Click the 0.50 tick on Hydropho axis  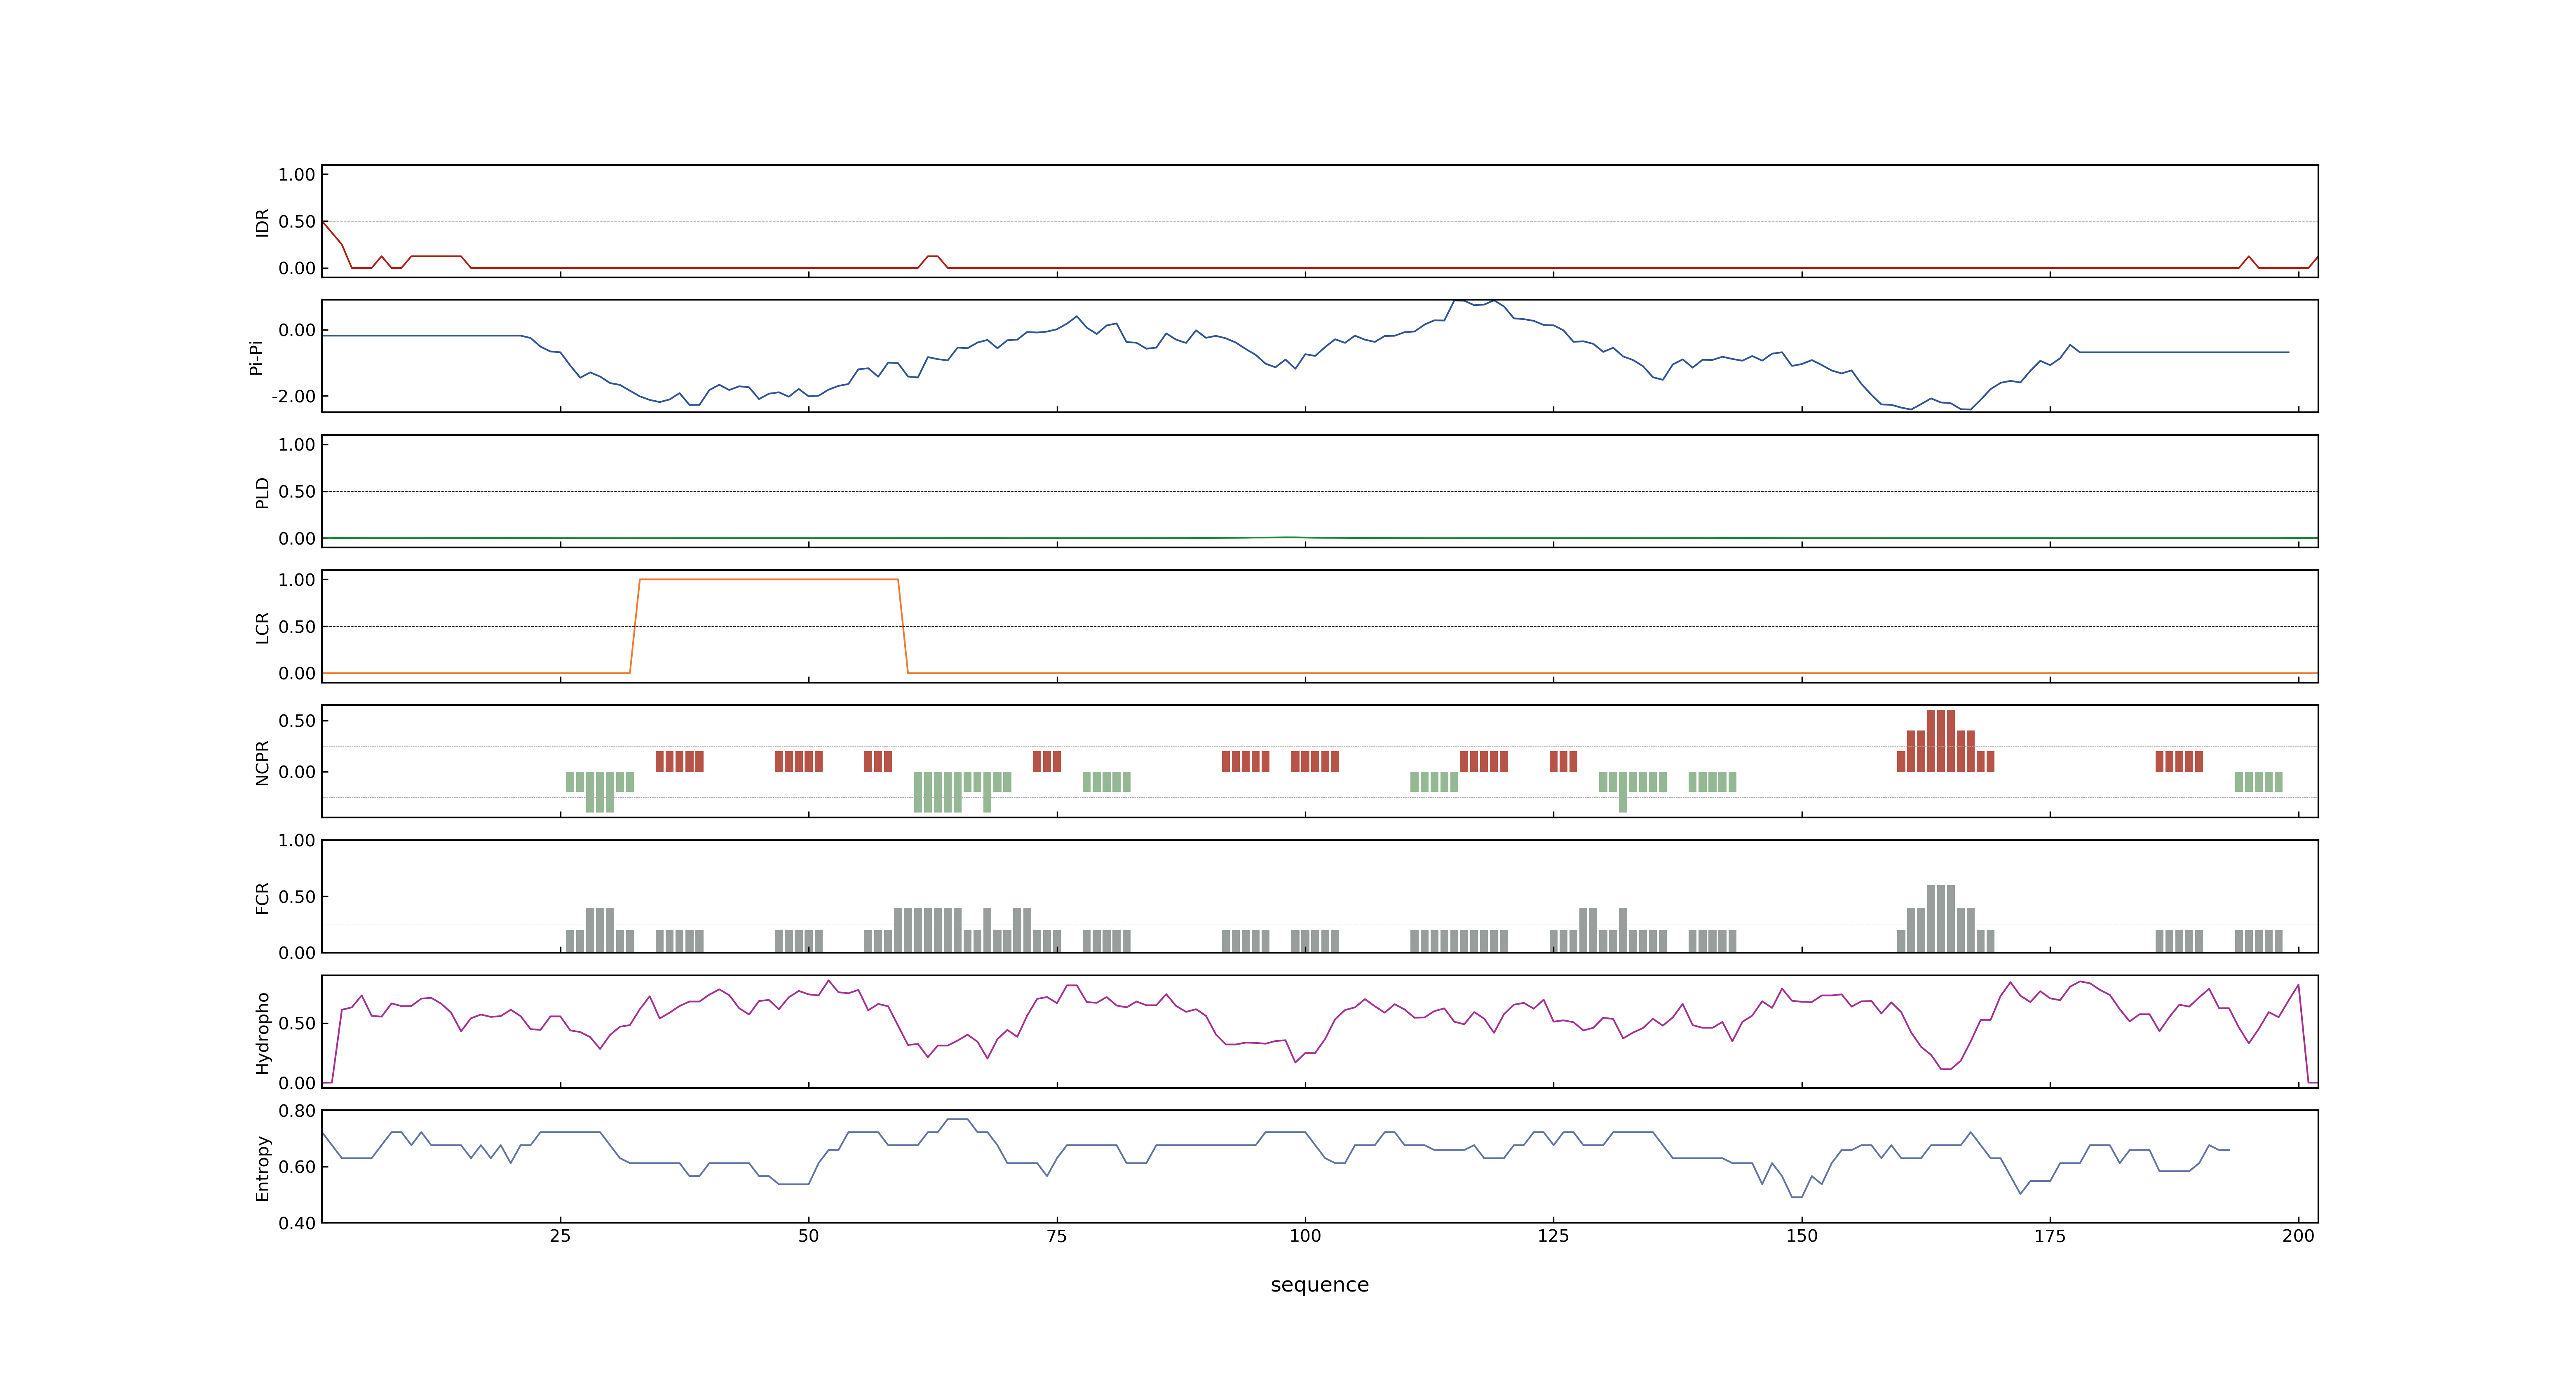[297, 1023]
